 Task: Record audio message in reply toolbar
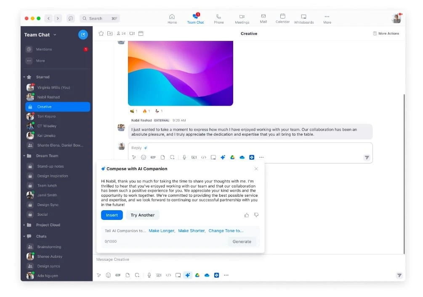click(184, 157)
